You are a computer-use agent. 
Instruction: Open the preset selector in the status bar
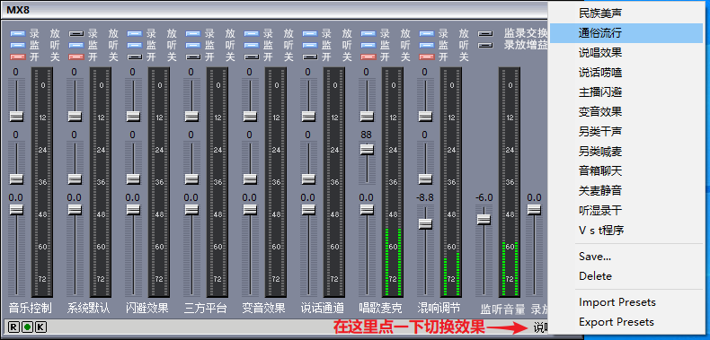pos(540,327)
